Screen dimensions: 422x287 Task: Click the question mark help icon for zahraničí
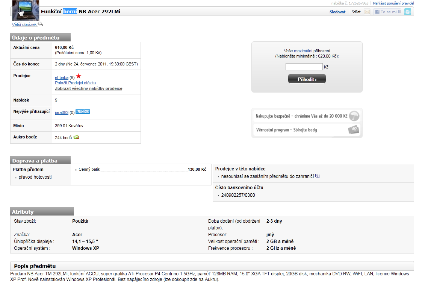[317, 176]
